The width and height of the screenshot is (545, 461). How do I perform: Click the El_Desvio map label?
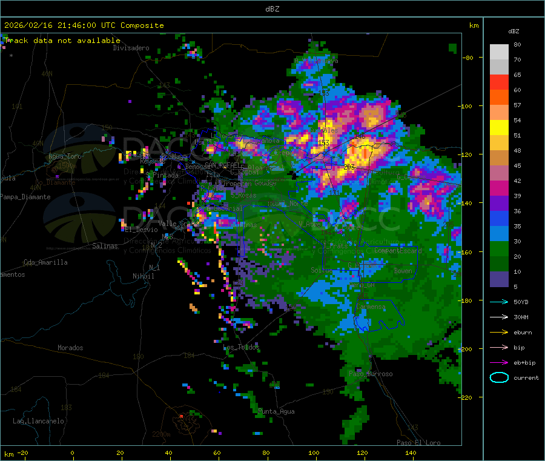141,230
